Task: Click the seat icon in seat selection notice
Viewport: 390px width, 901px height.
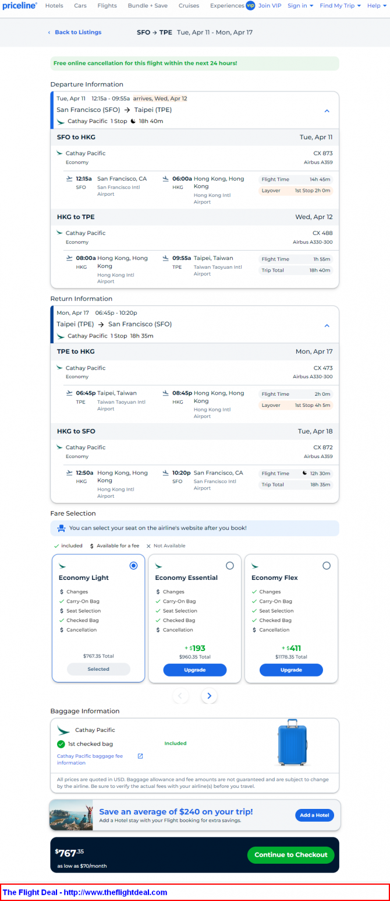Action: [61, 528]
